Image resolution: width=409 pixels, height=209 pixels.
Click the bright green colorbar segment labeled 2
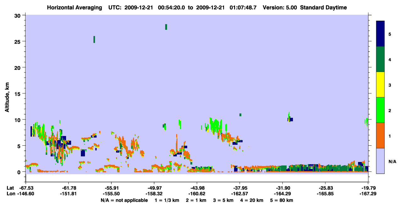(x=380, y=110)
